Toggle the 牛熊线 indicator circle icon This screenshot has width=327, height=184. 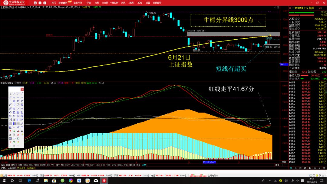point(16,7)
